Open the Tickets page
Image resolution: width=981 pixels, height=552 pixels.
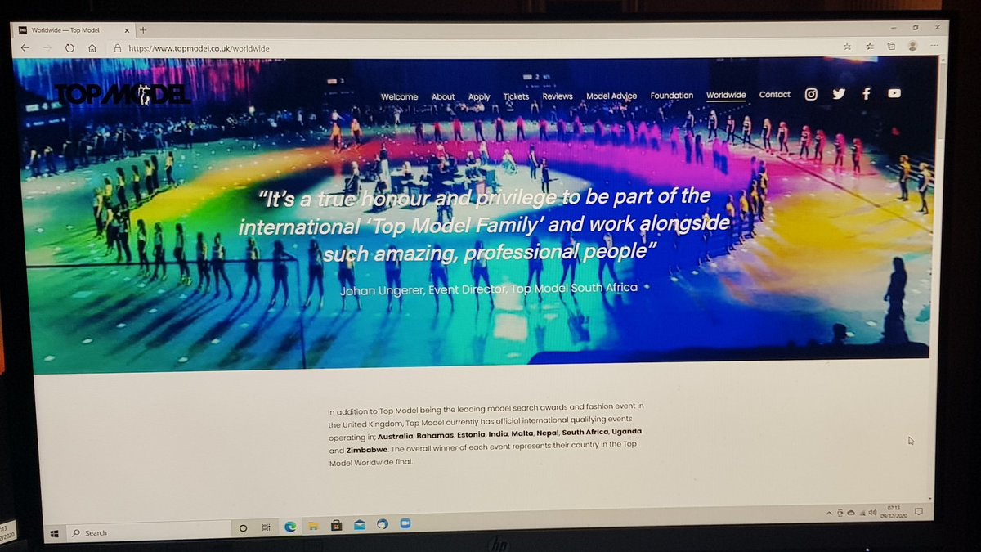click(516, 96)
